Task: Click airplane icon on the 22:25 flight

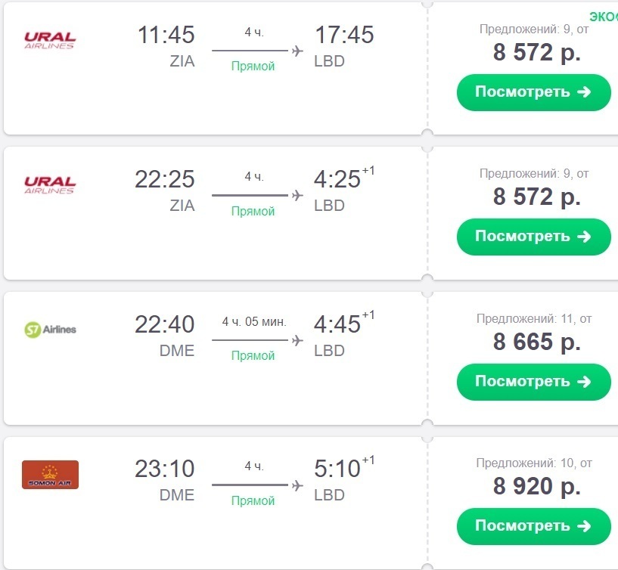Action: coord(297,196)
